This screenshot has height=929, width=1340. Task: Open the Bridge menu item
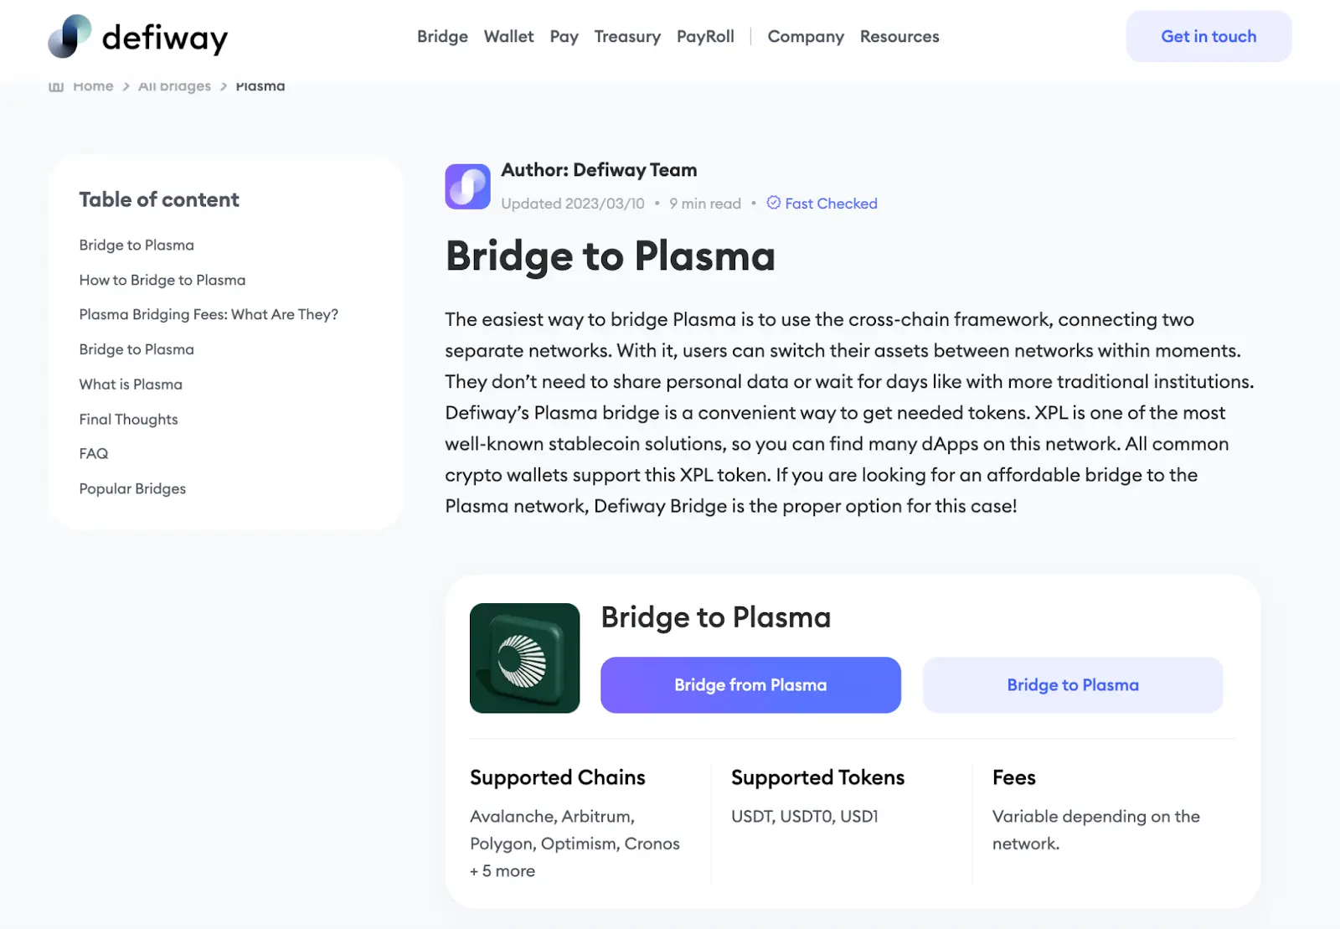442,36
